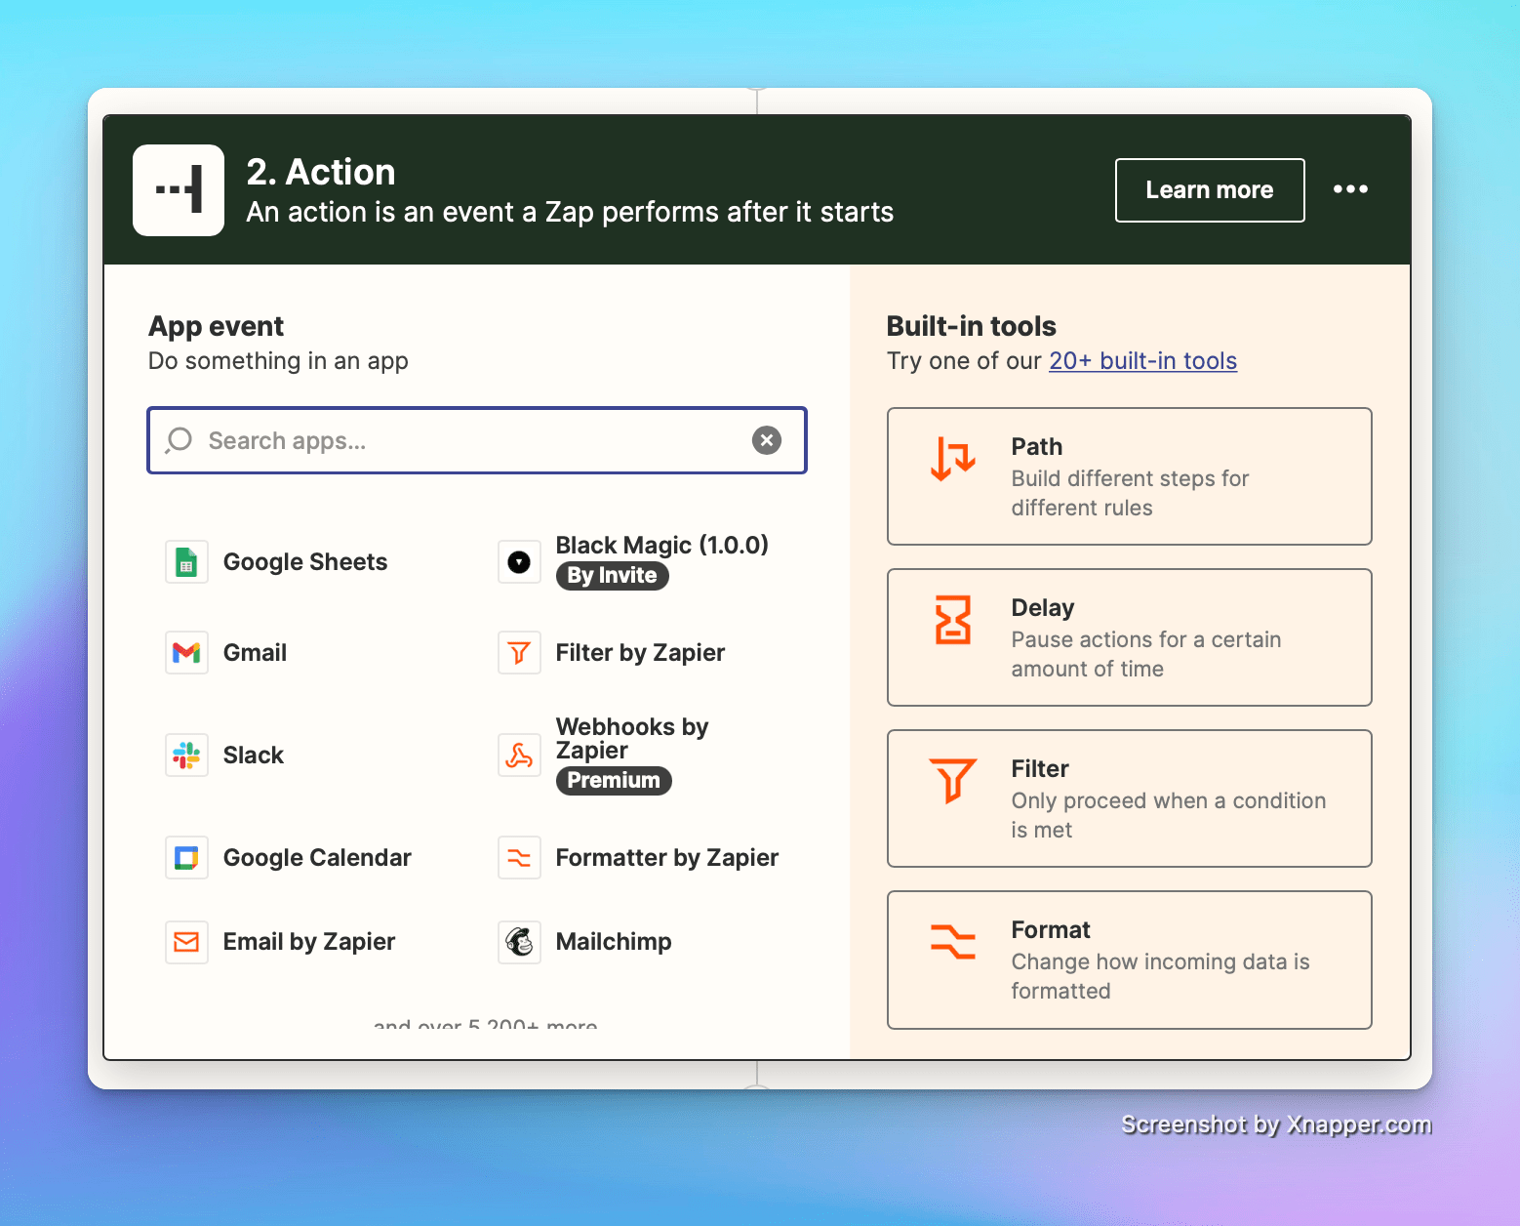
Task: Click the Filter by Zapier funnel icon
Action: (x=519, y=653)
